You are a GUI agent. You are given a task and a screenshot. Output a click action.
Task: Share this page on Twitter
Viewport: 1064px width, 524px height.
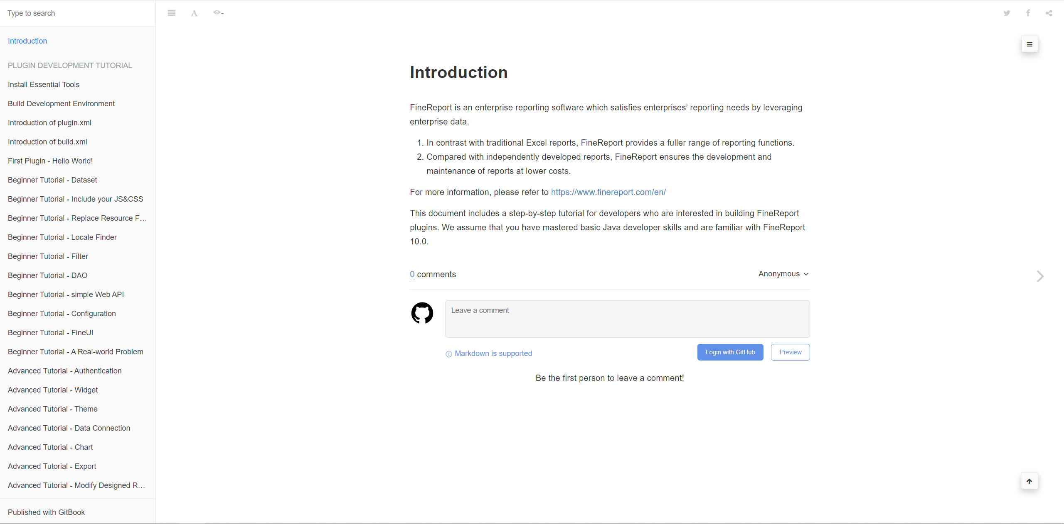tap(1007, 13)
